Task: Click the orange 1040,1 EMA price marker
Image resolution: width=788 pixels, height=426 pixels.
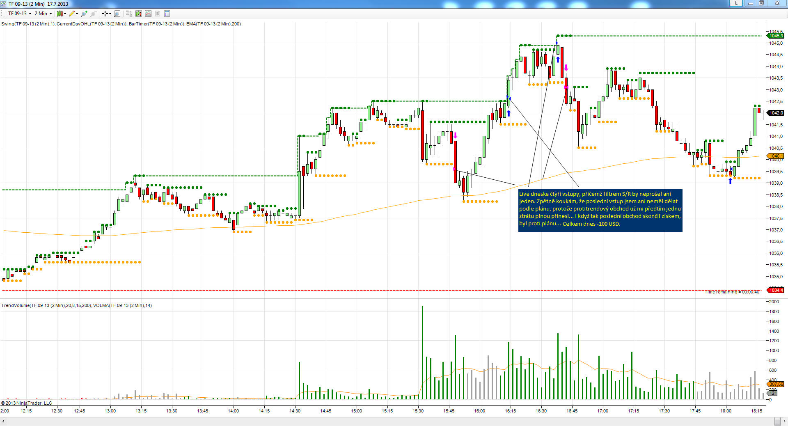Action: [x=776, y=156]
